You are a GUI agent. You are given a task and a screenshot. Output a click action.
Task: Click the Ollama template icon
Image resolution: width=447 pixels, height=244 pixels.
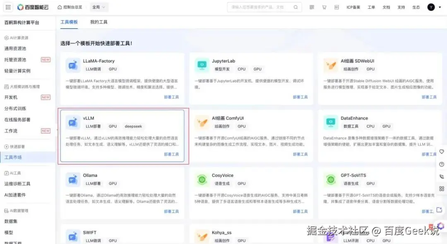click(x=73, y=179)
